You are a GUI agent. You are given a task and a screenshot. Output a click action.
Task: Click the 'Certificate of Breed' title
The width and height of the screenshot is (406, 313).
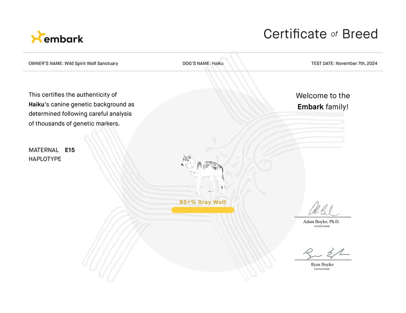point(320,34)
